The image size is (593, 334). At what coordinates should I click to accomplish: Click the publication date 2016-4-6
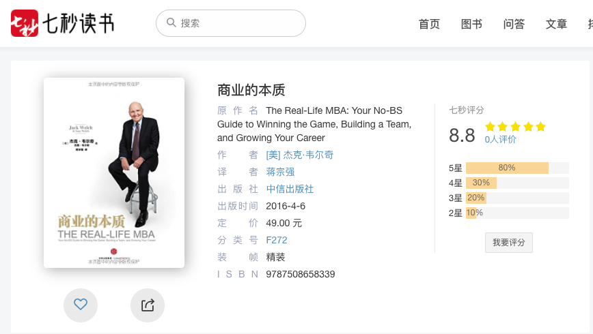(286, 206)
